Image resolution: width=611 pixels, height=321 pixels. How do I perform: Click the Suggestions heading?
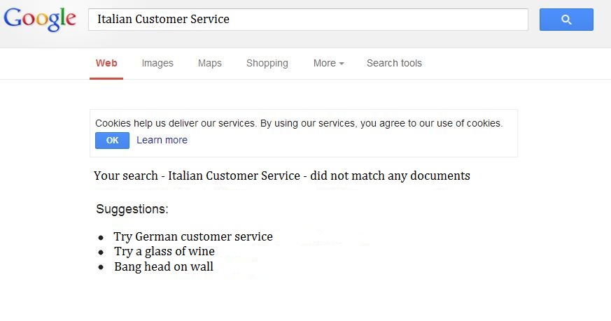pyautogui.click(x=132, y=209)
